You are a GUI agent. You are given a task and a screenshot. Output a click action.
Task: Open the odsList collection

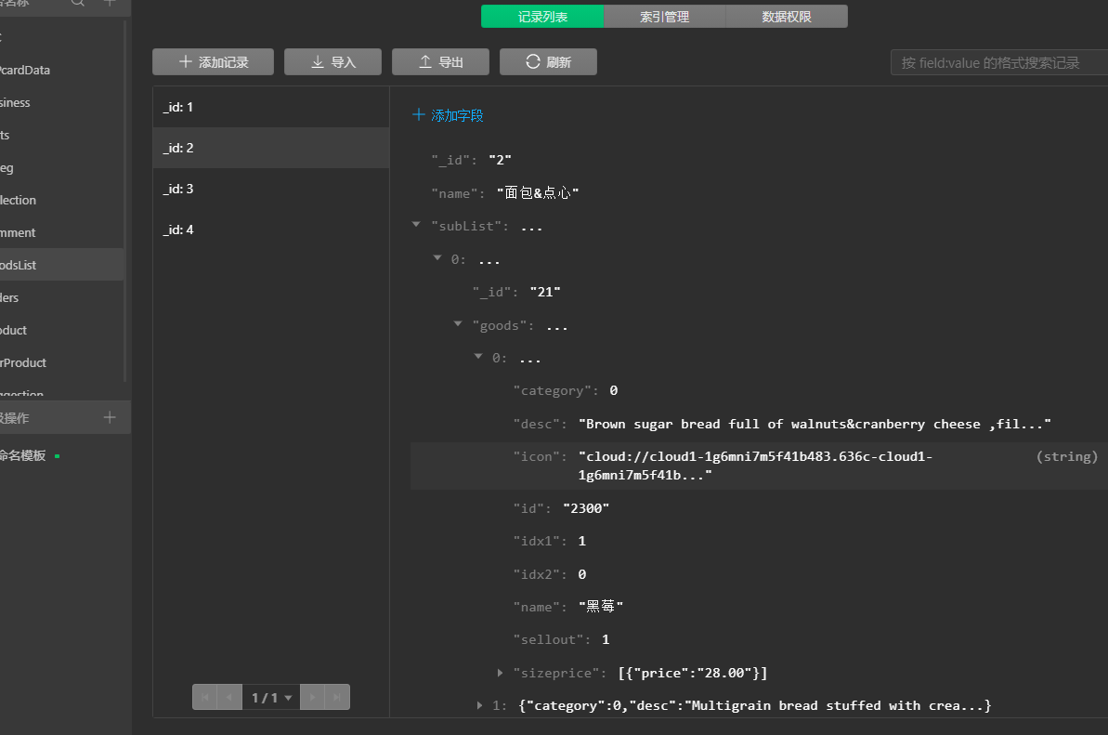point(61,265)
